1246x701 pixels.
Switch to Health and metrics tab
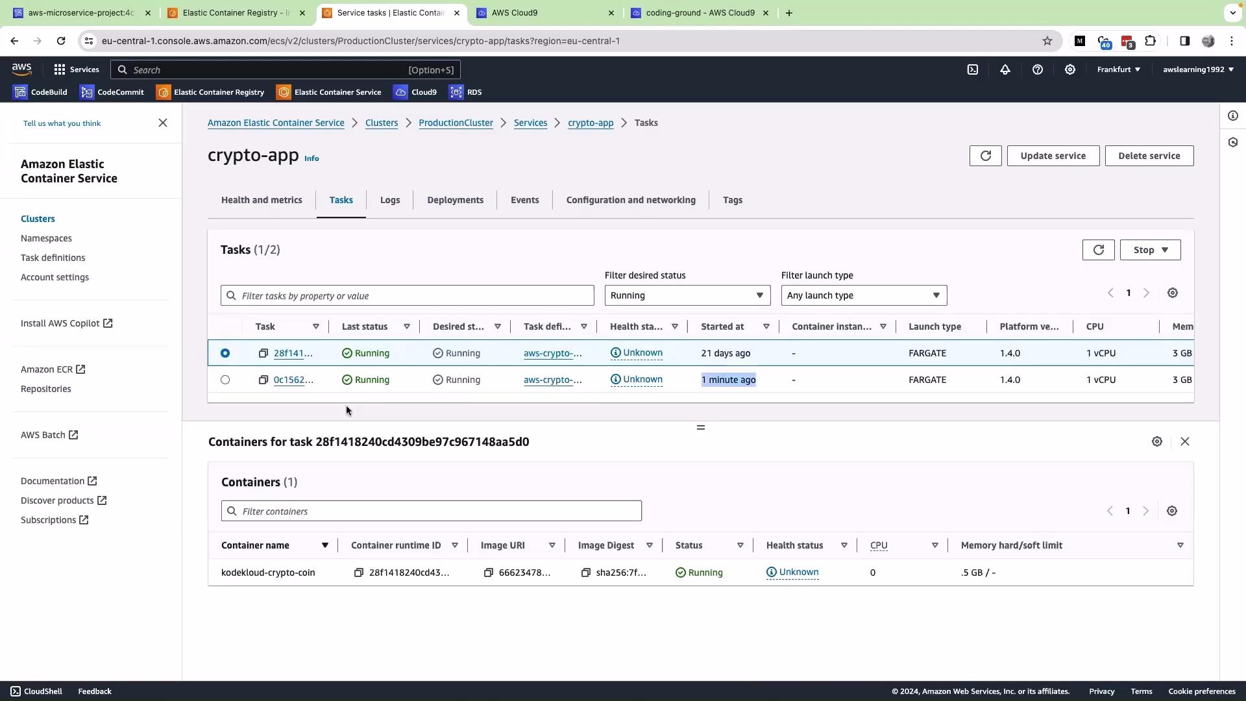click(x=262, y=200)
